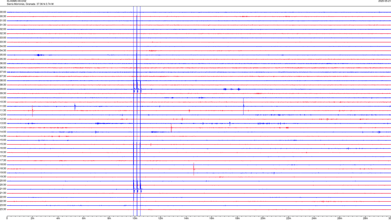Click the 28m tick label on time axis

365,218
